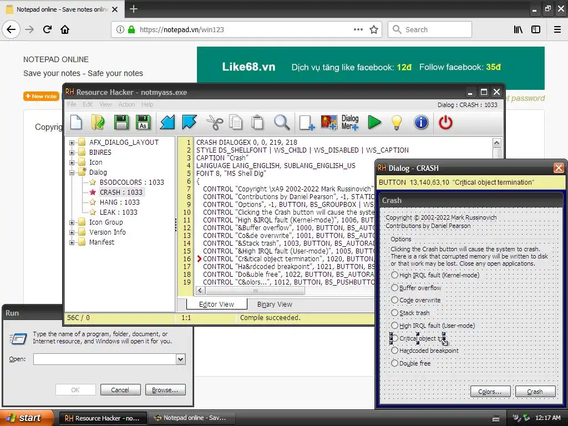Click the Dialog Merge toolbar icon
The height and width of the screenshot is (426, 568).
[x=350, y=123]
